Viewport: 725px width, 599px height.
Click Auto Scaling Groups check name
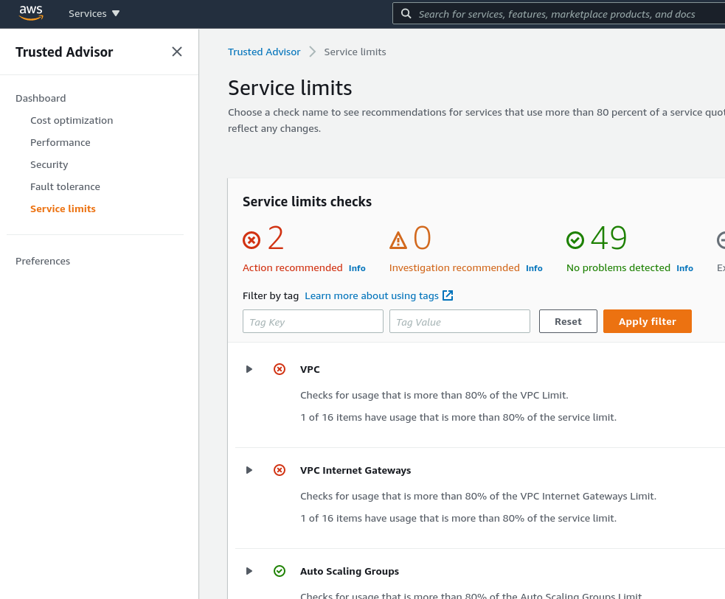click(350, 571)
